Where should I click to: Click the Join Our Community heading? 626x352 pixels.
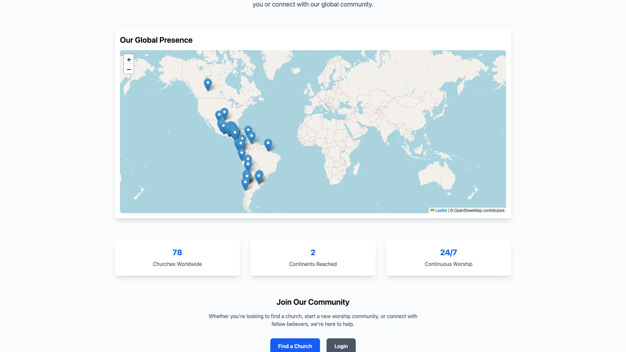click(x=313, y=302)
